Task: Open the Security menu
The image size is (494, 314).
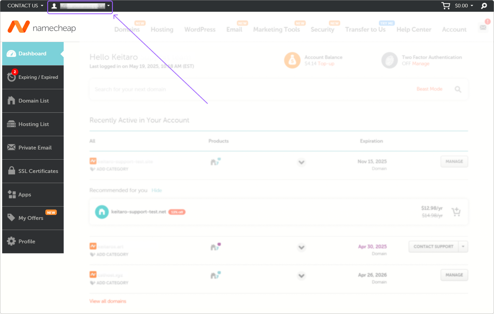Action: coord(322,29)
